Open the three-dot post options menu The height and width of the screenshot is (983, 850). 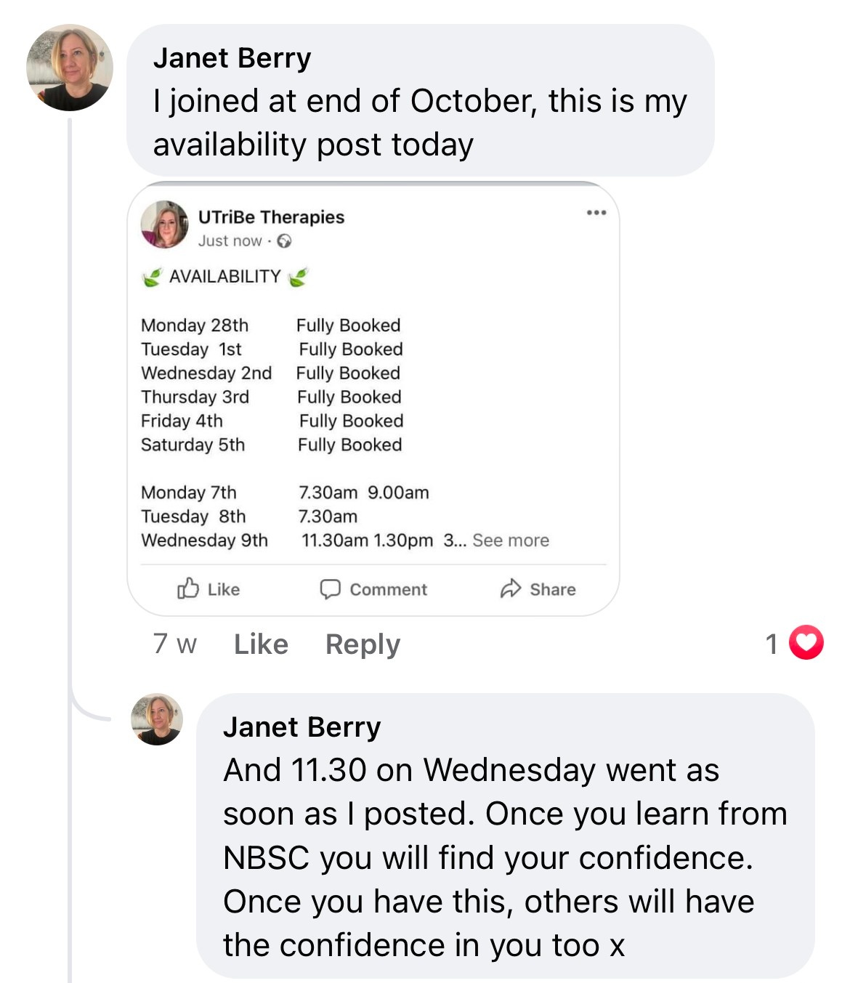[x=596, y=213]
